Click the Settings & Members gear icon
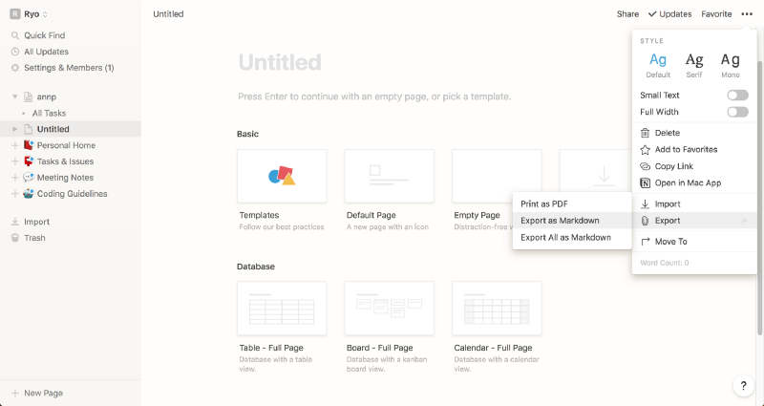764x406 pixels. click(15, 68)
